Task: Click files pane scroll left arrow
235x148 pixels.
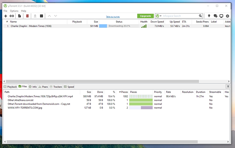Action: coord(5,142)
